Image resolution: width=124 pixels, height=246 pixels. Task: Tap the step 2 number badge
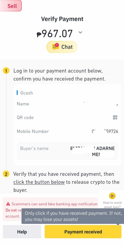coord(6,174)
